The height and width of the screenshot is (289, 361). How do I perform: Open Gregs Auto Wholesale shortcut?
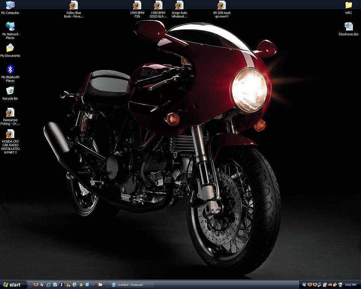(x=179, y=5)
